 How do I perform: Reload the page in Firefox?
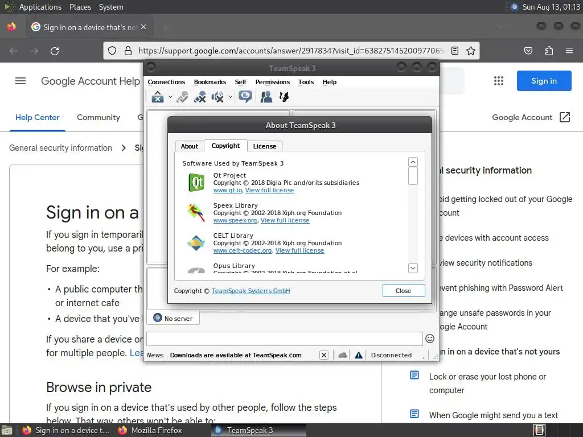[55, 51]
